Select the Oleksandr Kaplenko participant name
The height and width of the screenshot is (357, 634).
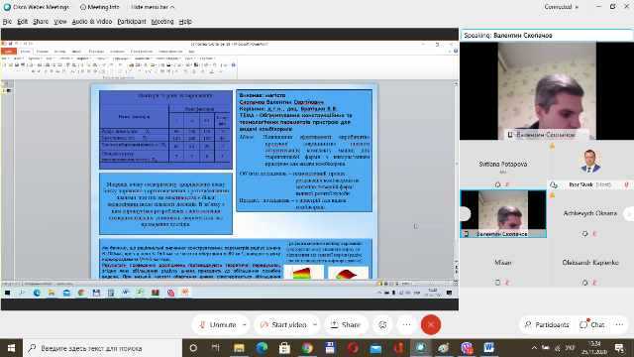click(590, 262)
